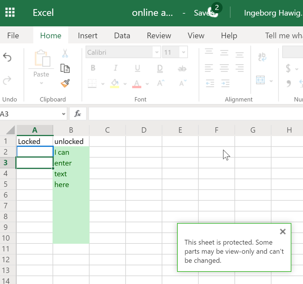Screen dimensions: 303x284
Task: Apply the red font color
Action: pyautogui.click(x=136, y=84)
